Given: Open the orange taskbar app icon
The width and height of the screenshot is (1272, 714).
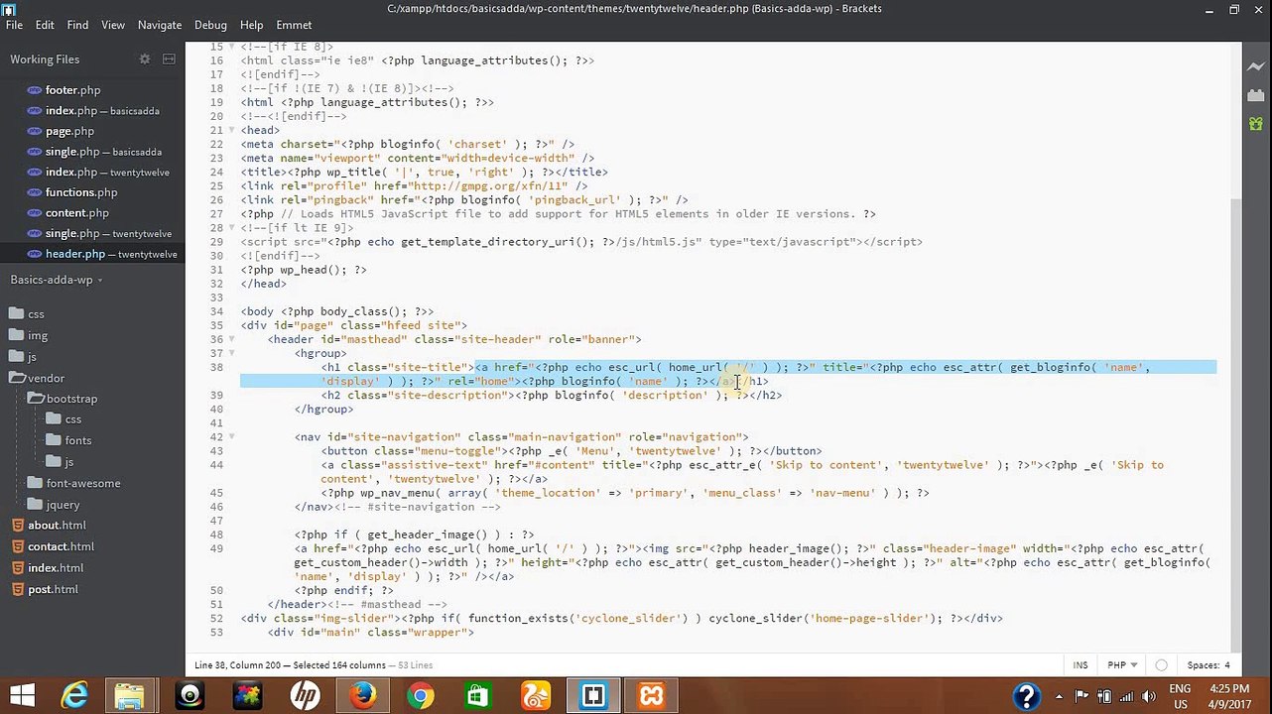Looking at the screenshot, I should 536,695.
